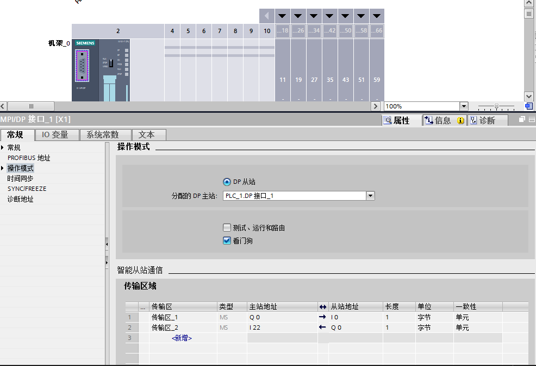Click slave address I 0 in row 1
The height and width of the screenshot is (366, 536).
(356, 317)
